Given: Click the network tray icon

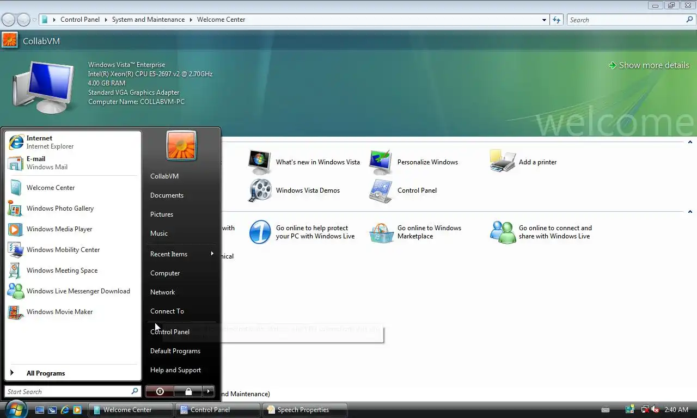Looking at the screenshot, I should click(645, 409).
